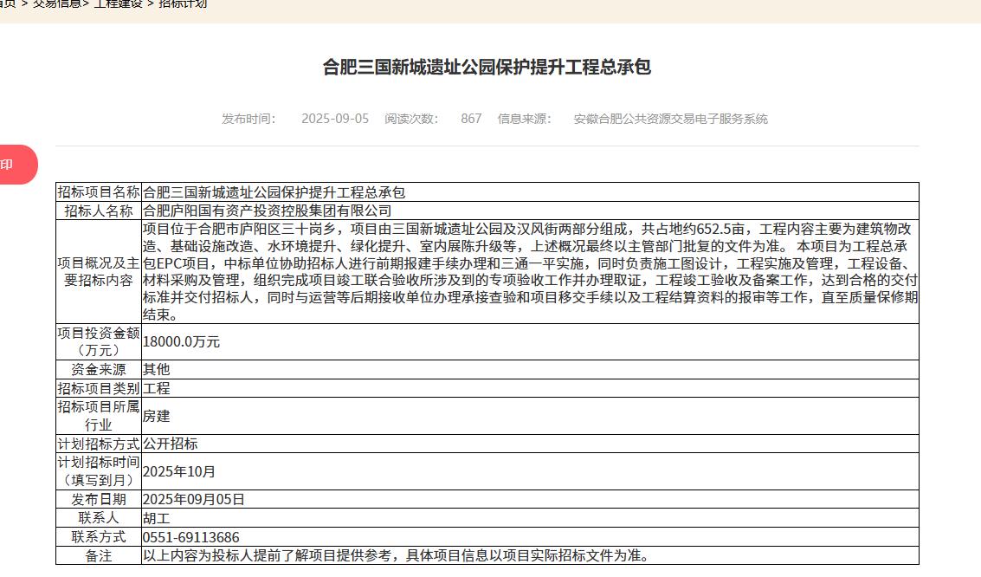
Task: Open 工程建设 breadcrumb link
Action: [x=119, y=3]
